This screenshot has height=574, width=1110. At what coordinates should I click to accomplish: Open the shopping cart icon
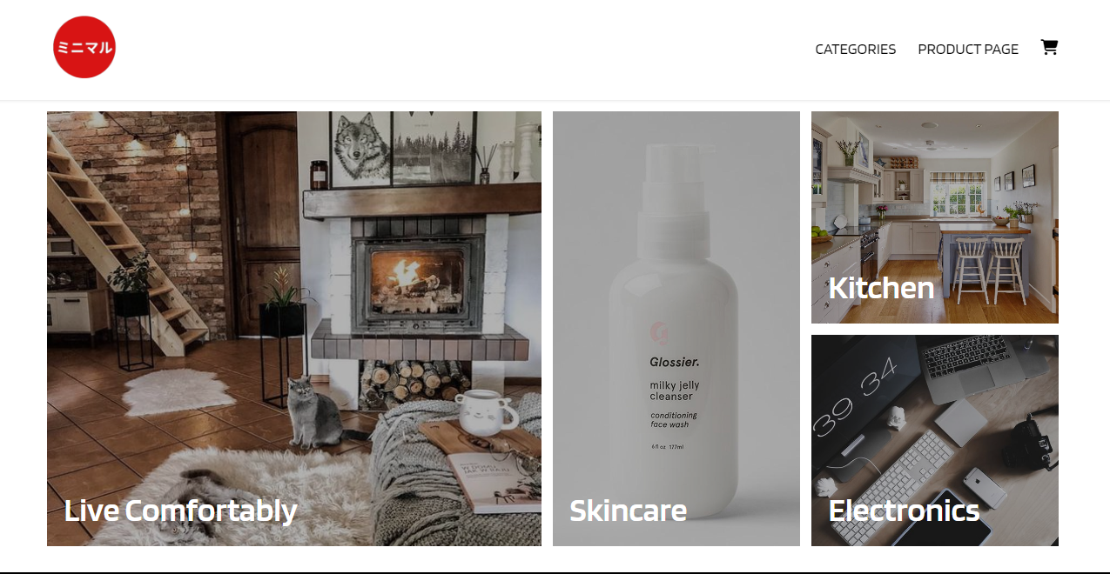pos(1049,48)
